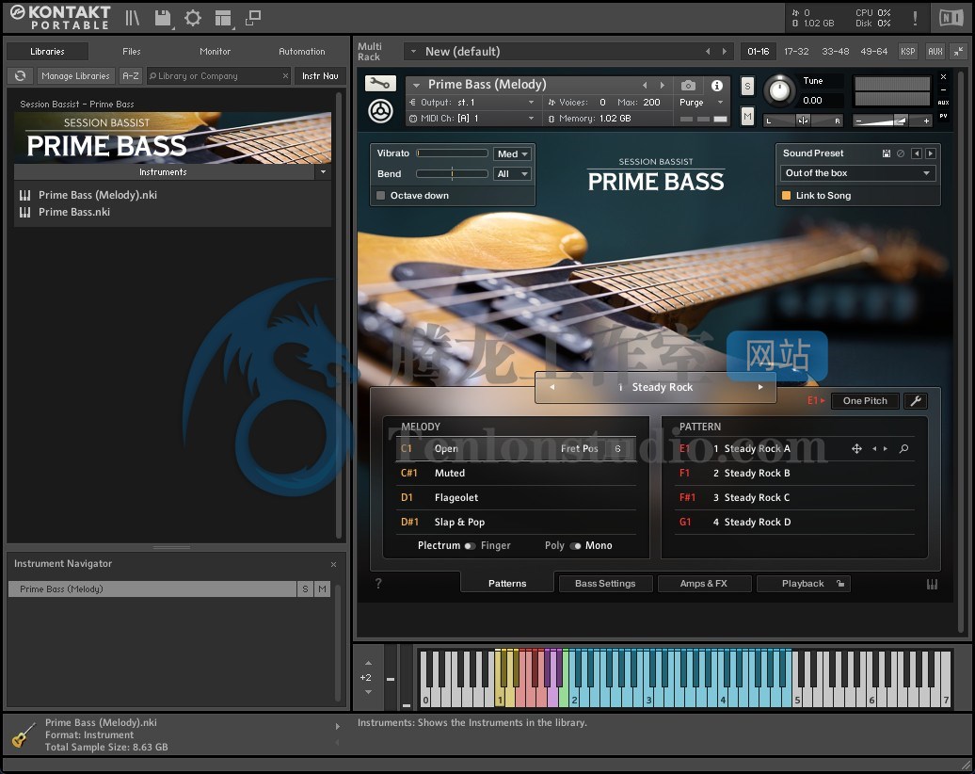Toggle A-Z library sorting
The height and width of the screenshot is (774, 975).
pos(131,76)
